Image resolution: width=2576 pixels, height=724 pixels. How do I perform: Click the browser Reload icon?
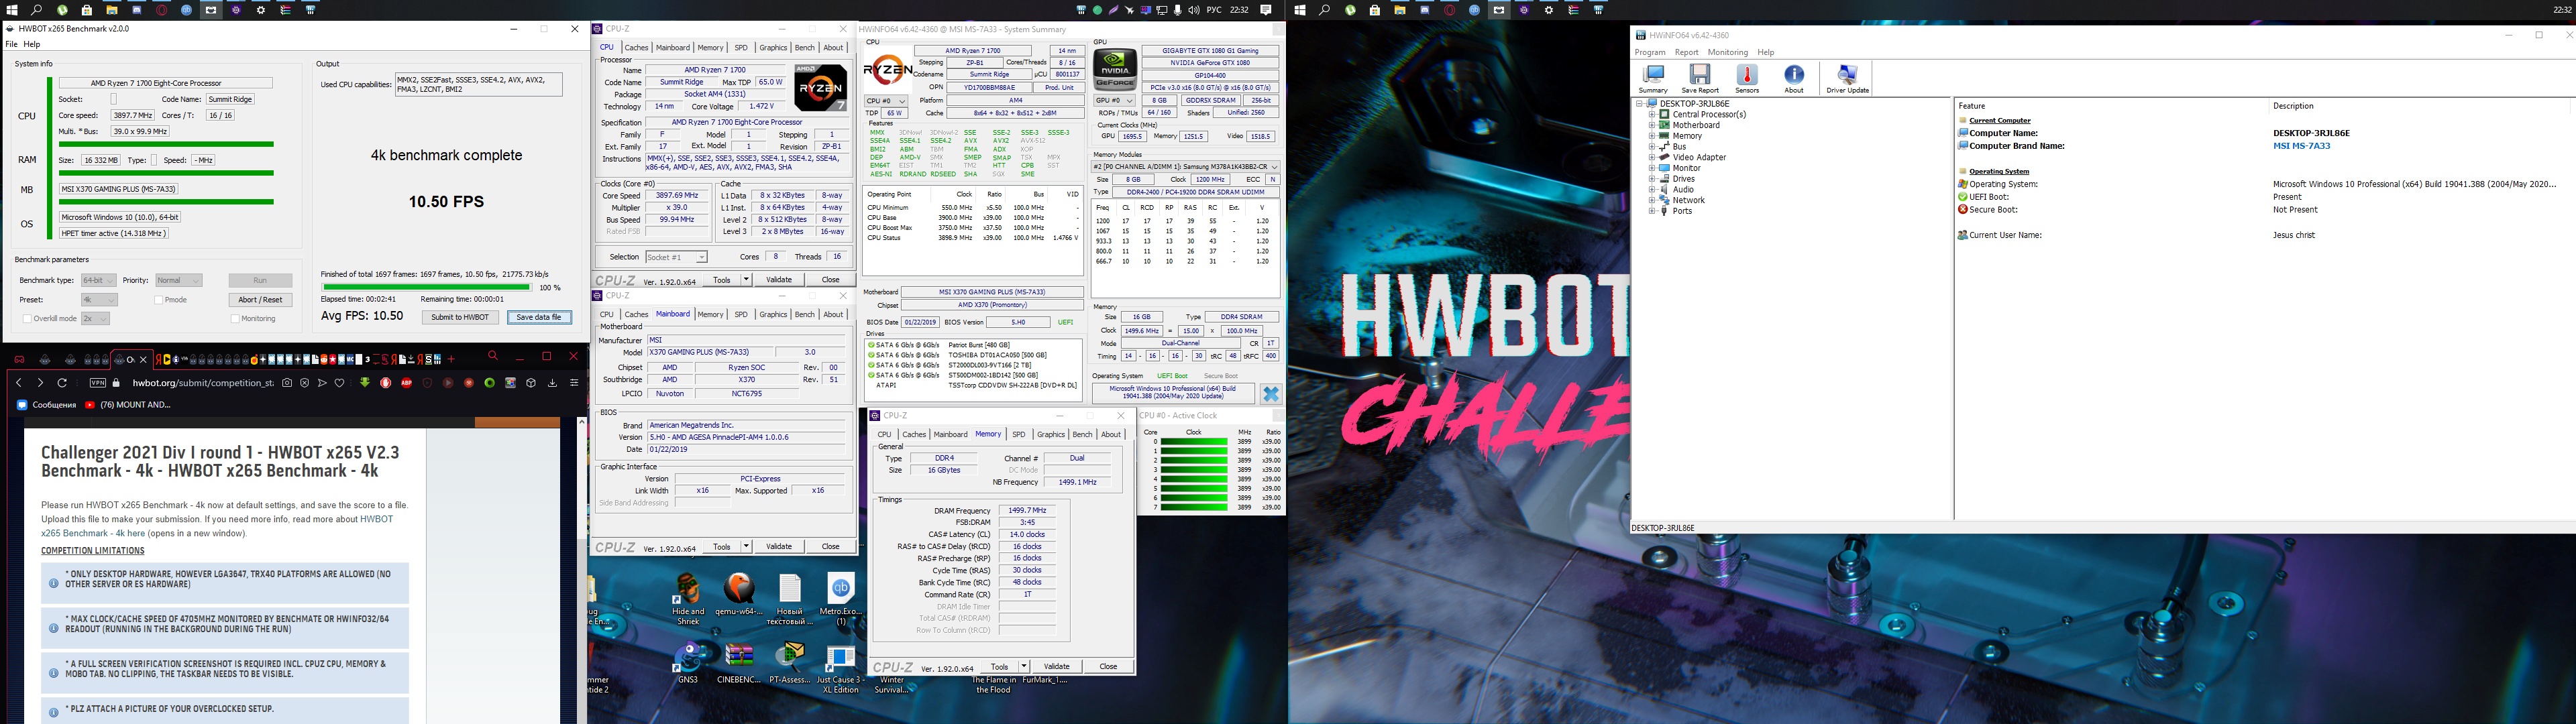click(62, 383)
